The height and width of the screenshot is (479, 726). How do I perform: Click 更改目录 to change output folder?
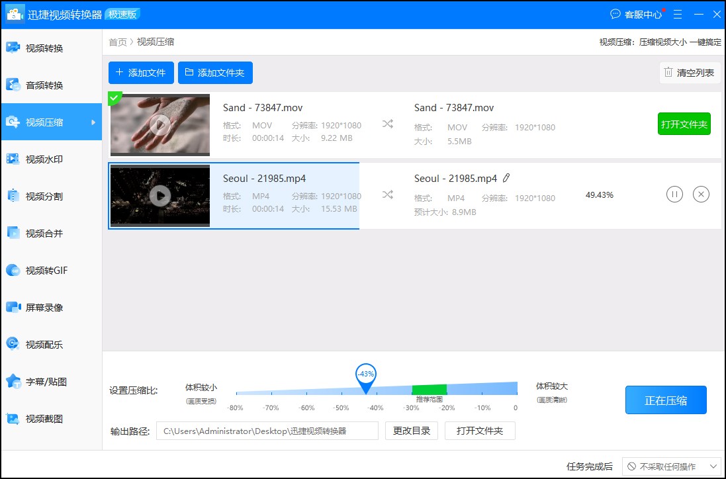(x=411, y=431)
